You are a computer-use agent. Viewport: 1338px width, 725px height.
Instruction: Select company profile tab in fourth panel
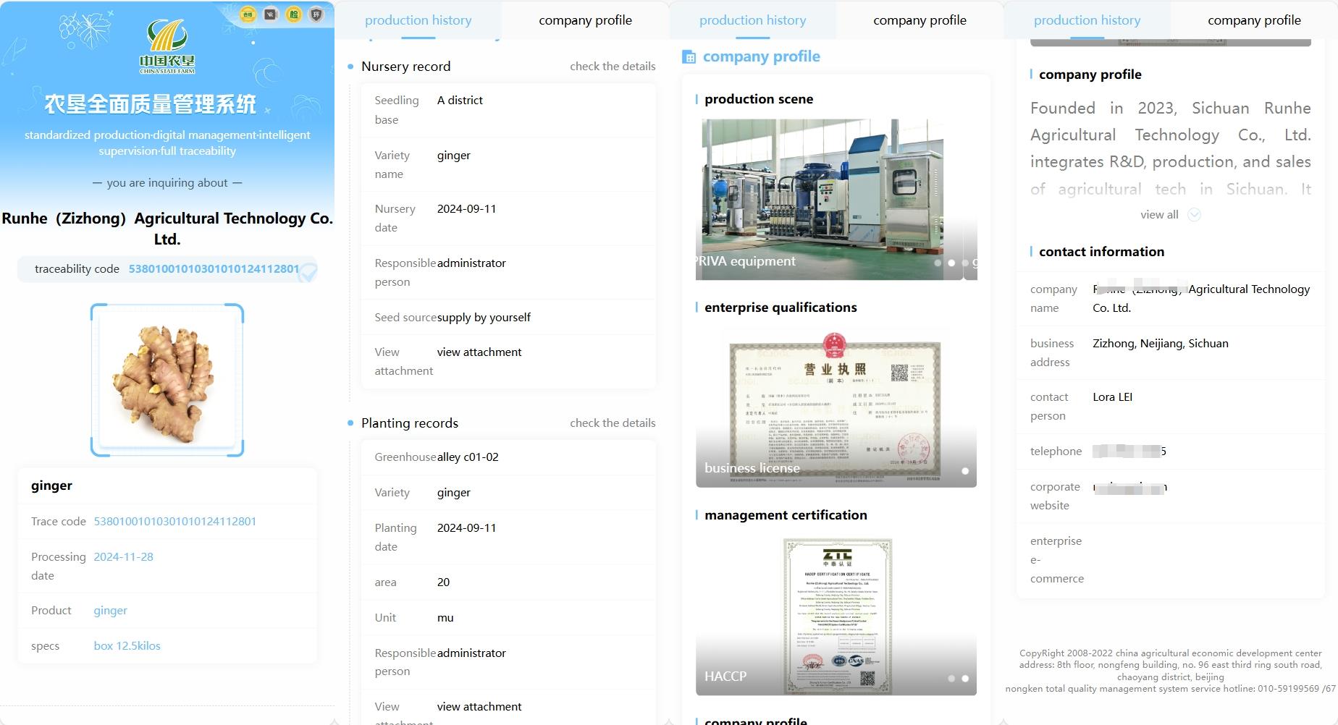pyautogui.click(x=1254, y=20)
